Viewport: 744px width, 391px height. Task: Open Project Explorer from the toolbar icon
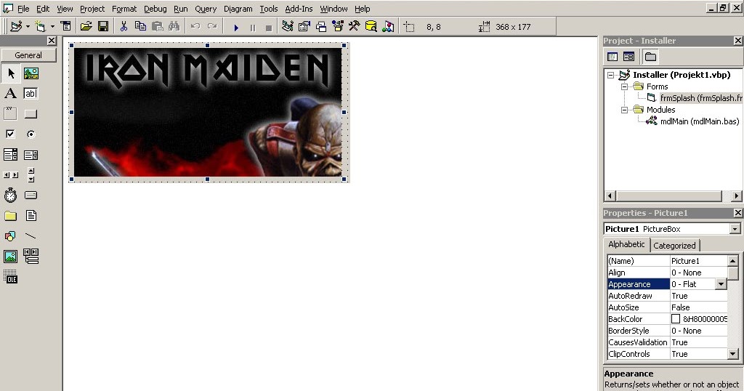287,27
